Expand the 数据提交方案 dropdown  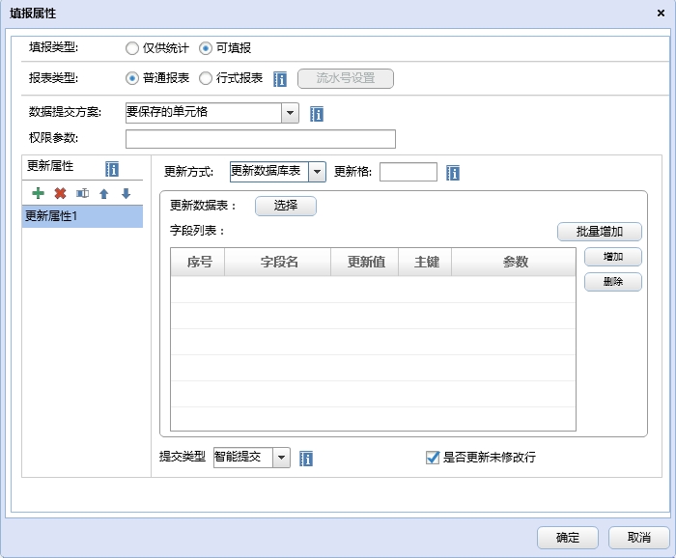pyautogui.click(x=290, y=112)
